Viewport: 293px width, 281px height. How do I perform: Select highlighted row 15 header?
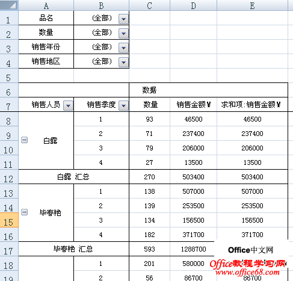tap(9, 220)
